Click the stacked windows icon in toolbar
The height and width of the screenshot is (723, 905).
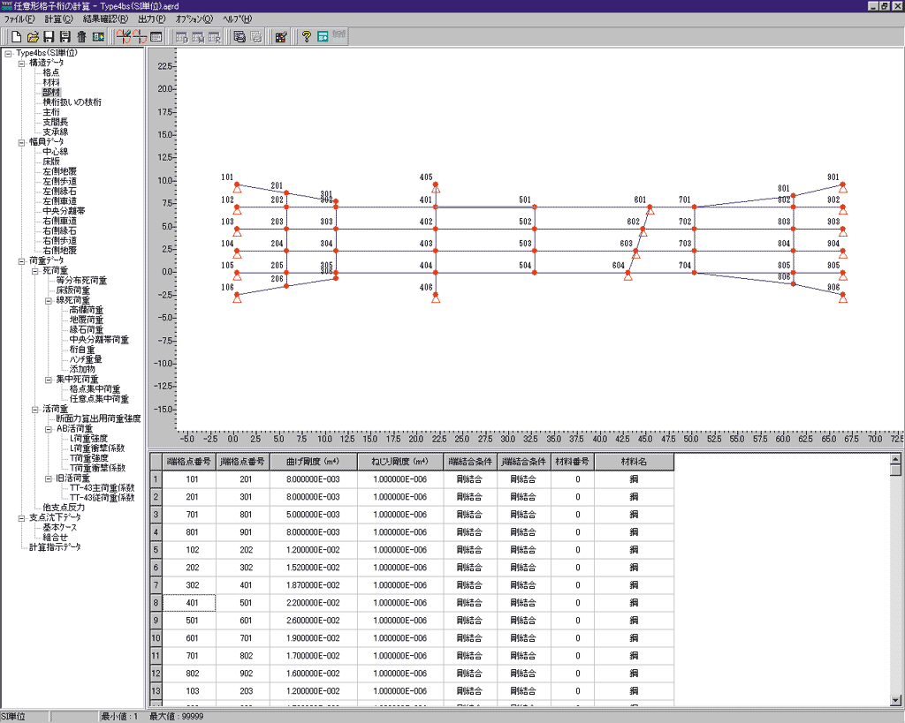click(x=240, y=37)
